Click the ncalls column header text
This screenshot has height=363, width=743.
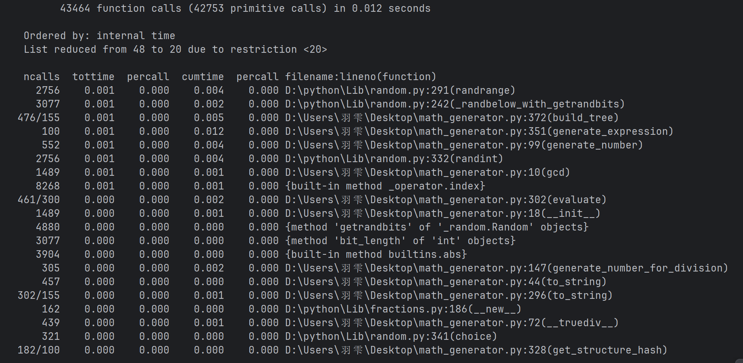(x=41, y=77)
